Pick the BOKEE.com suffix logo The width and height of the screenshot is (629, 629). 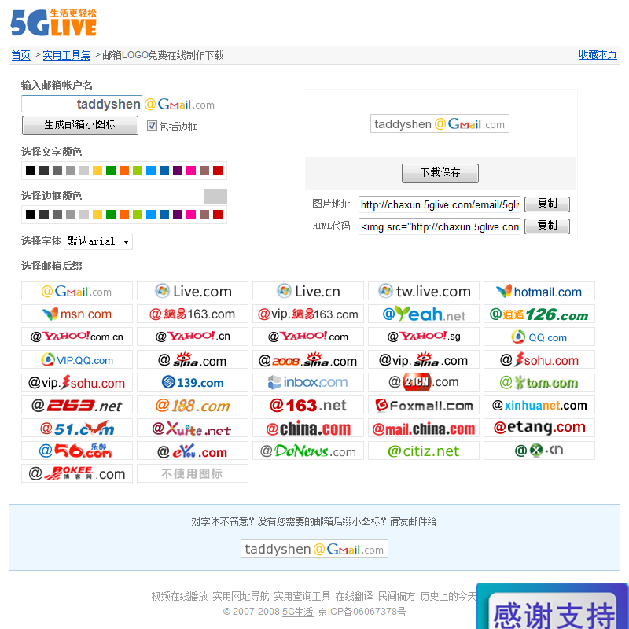[x=76, y=474]
